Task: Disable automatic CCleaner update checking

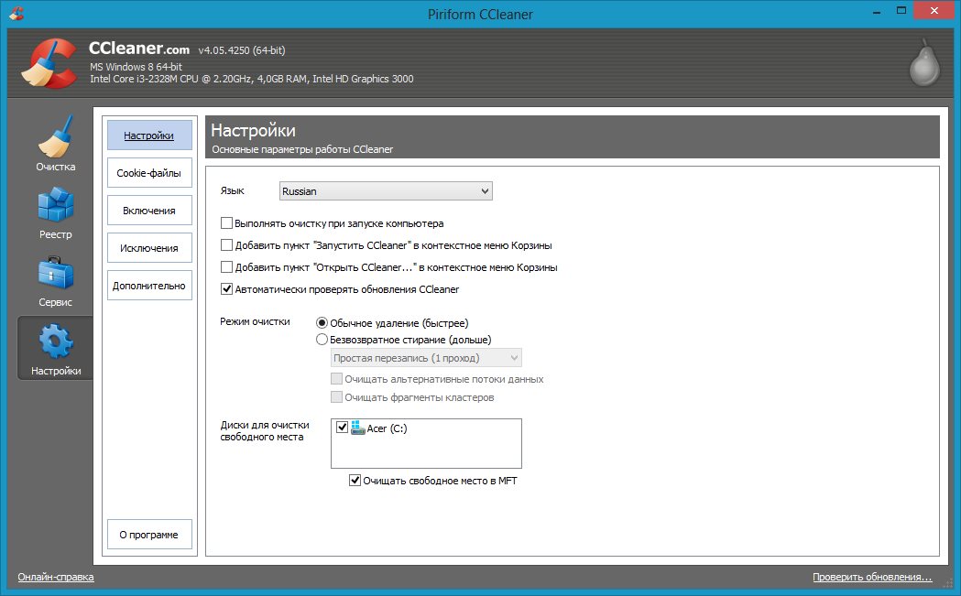Action: click(x=227, y=289)
